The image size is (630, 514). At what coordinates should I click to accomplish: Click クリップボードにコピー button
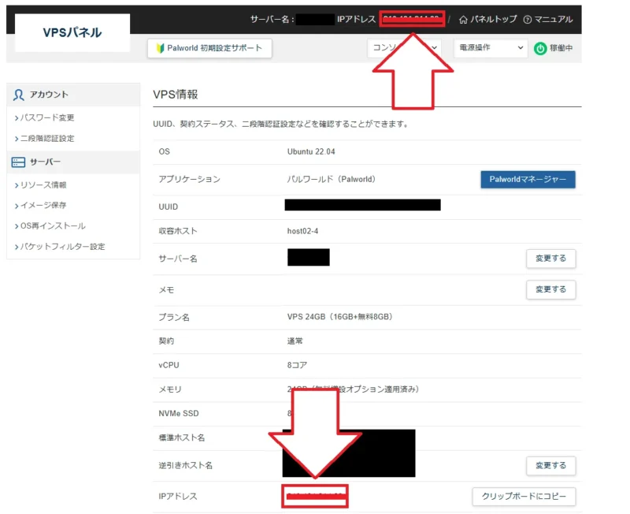tap(524, 497)
